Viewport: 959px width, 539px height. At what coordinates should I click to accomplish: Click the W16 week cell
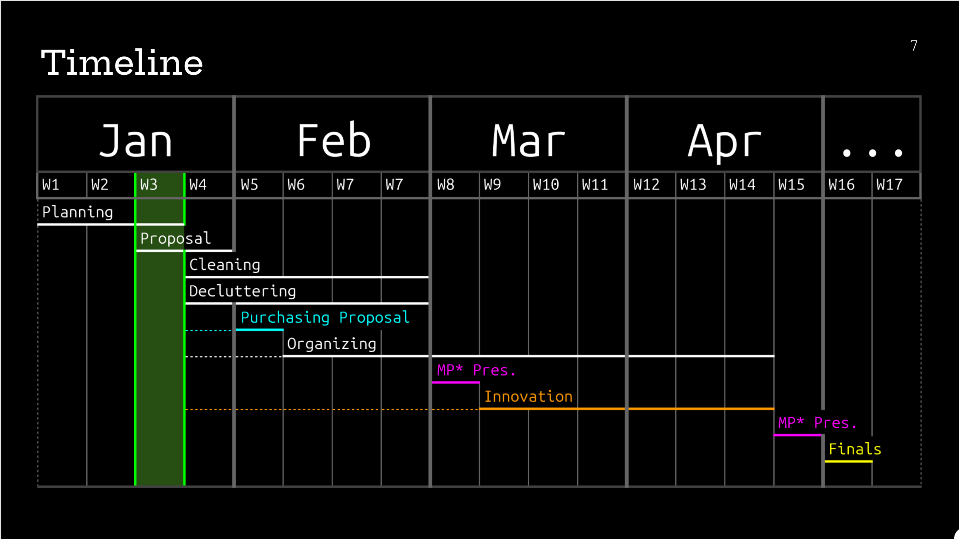848,184
